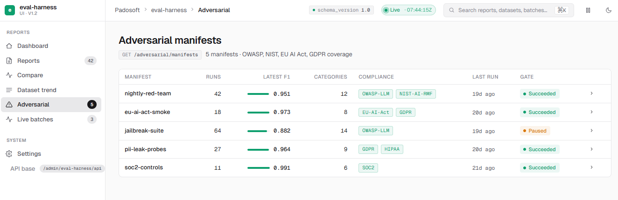
Task: Click the Dataset trend lines icon
Action: coord(9,90)
